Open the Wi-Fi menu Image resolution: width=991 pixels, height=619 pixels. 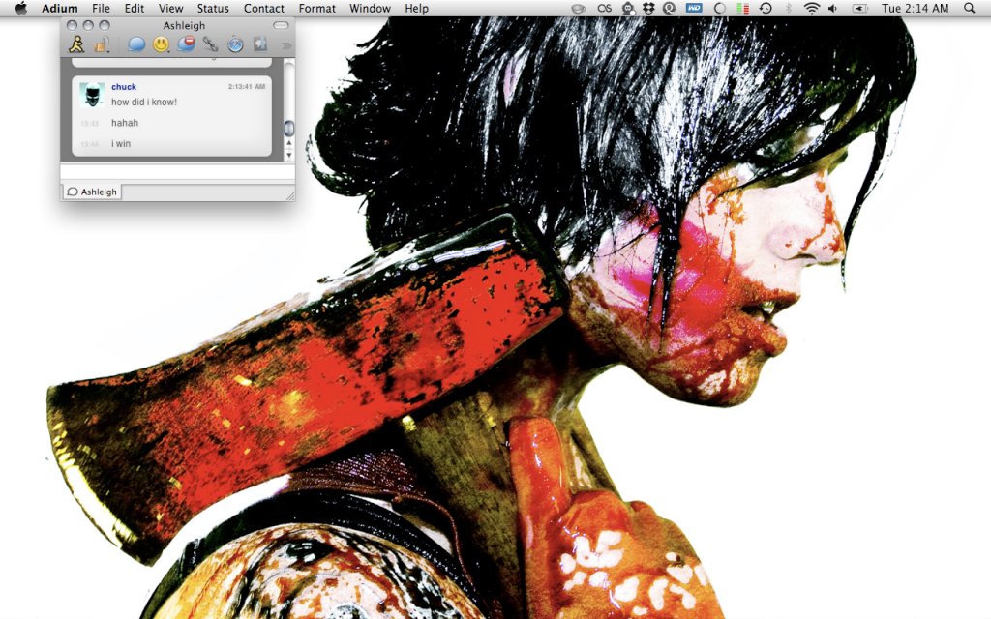(812, 8)
